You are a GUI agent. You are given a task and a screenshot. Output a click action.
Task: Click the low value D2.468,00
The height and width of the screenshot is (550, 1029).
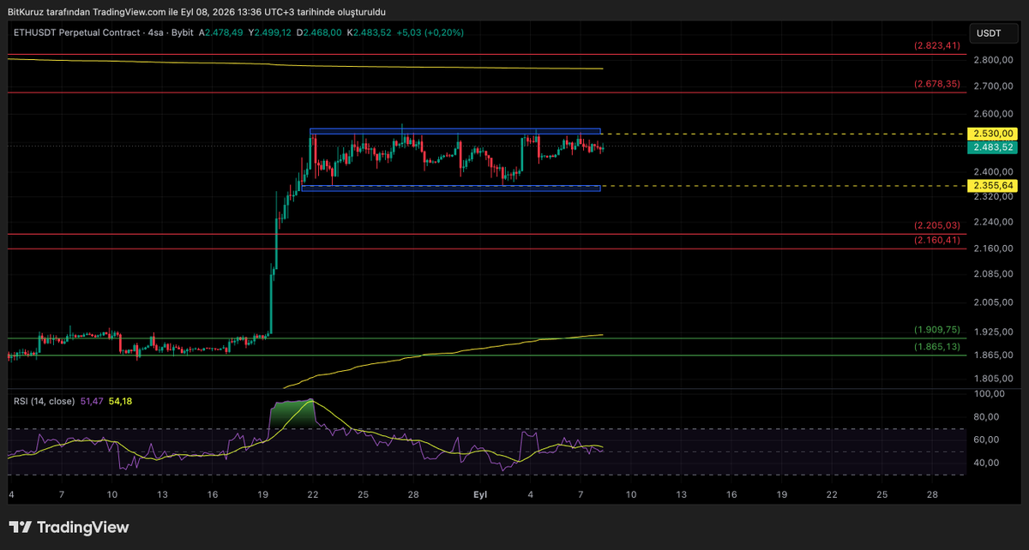(320, 33)
